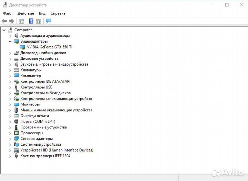Select the Computer root label
The image size is (248, 181).
[x=23, y=30]
